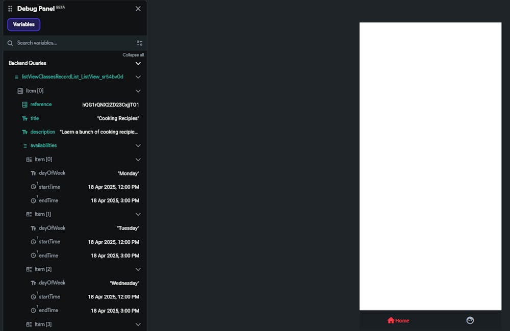Select the "Tuesday" value
The image size is (510, 331).
point(128,228)
